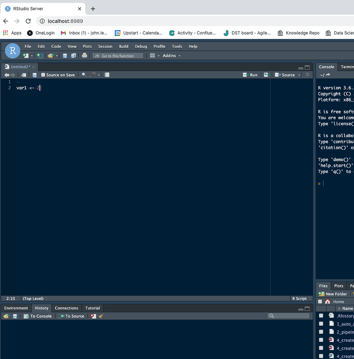Click the Code Tools magic wand icon
The height and width of the screenshot is (359, 354).
pos(93,74)
